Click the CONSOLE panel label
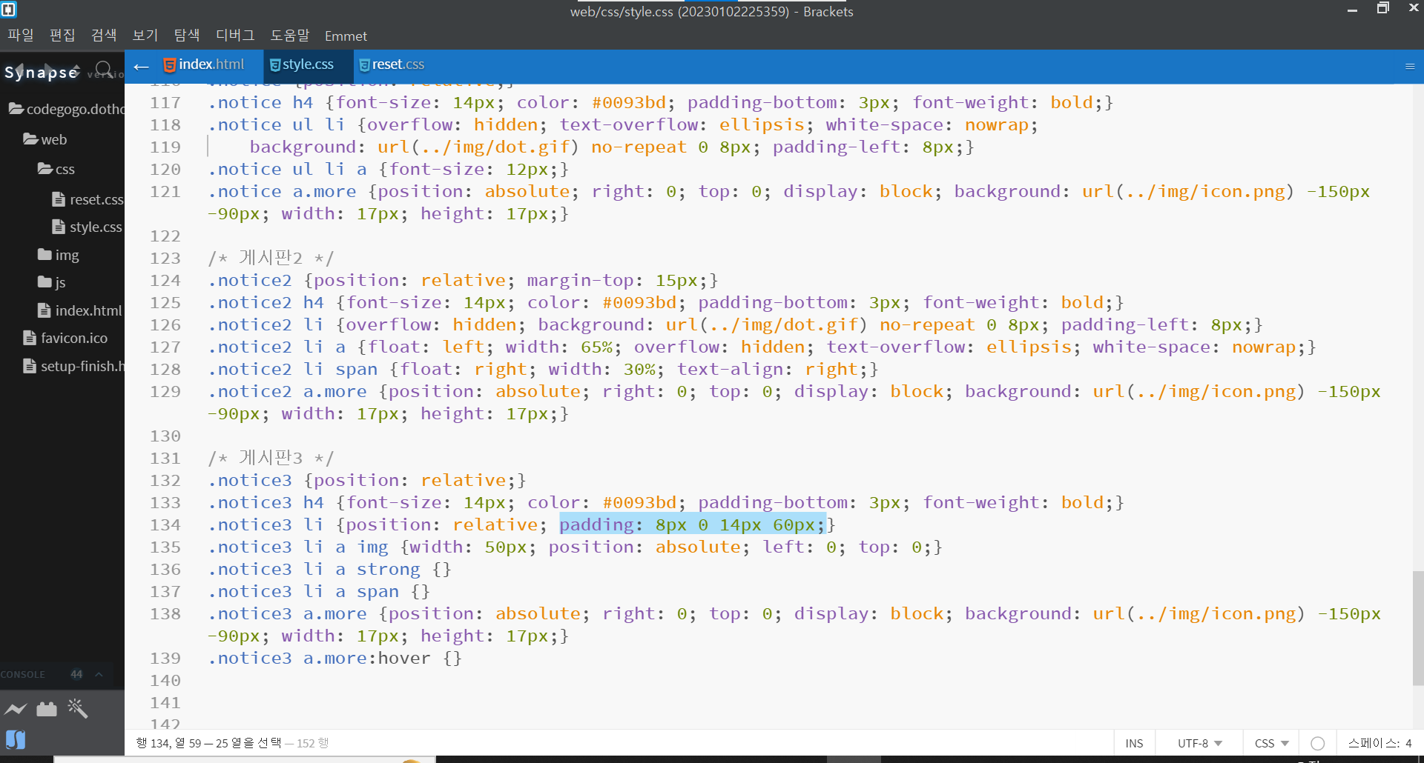 [x=23, y=674]
